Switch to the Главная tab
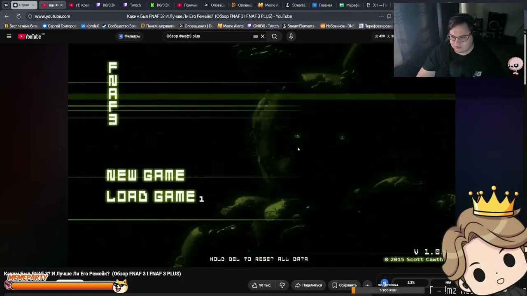Viewport: 527px width, 296px height. (322, 5)
